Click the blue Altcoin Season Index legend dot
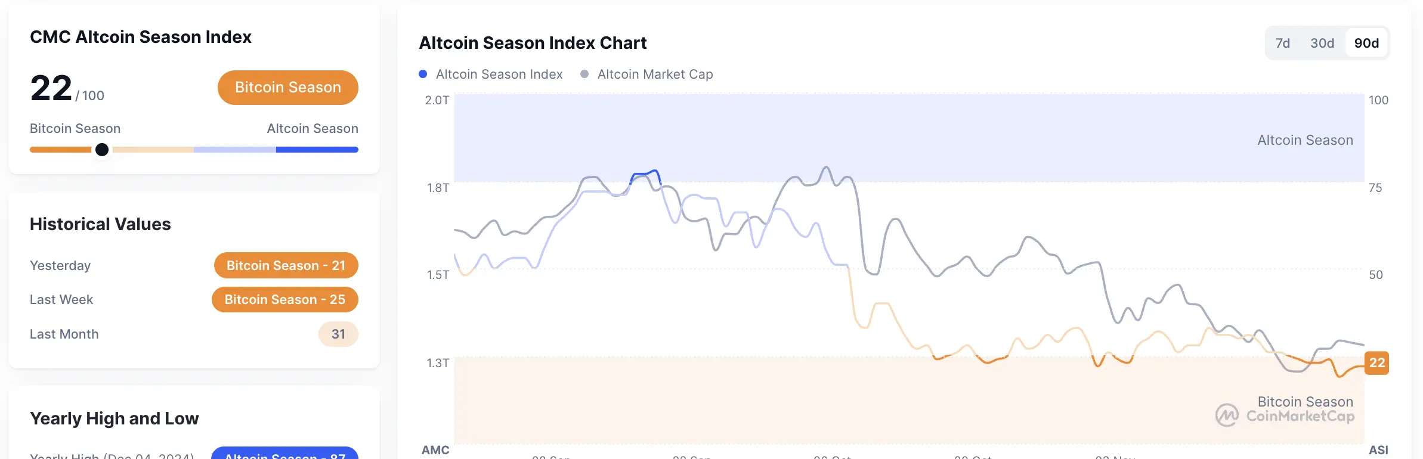The image size is (1423, 459). coord(423,74)
